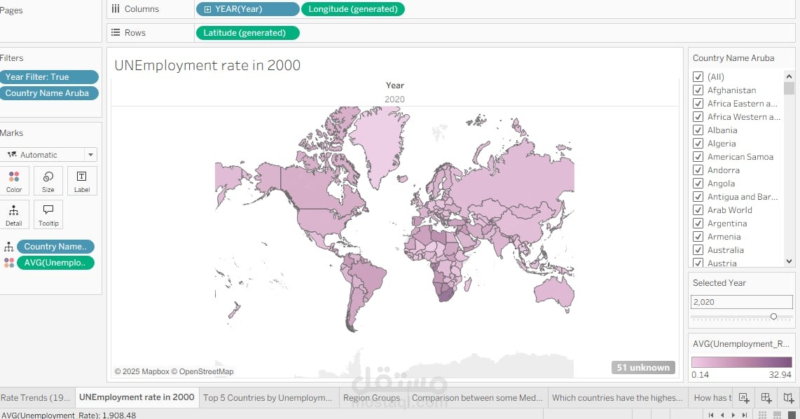The height and width of the screenshot is (419, 800).
Task: Click country filter scrollbar up arrow
Action: 789,76
